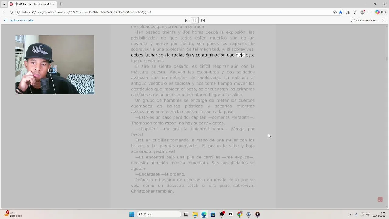Screen dimensions: 389x219
Task: Close the Lascivia PDF tab
Action: pos(53,4)
